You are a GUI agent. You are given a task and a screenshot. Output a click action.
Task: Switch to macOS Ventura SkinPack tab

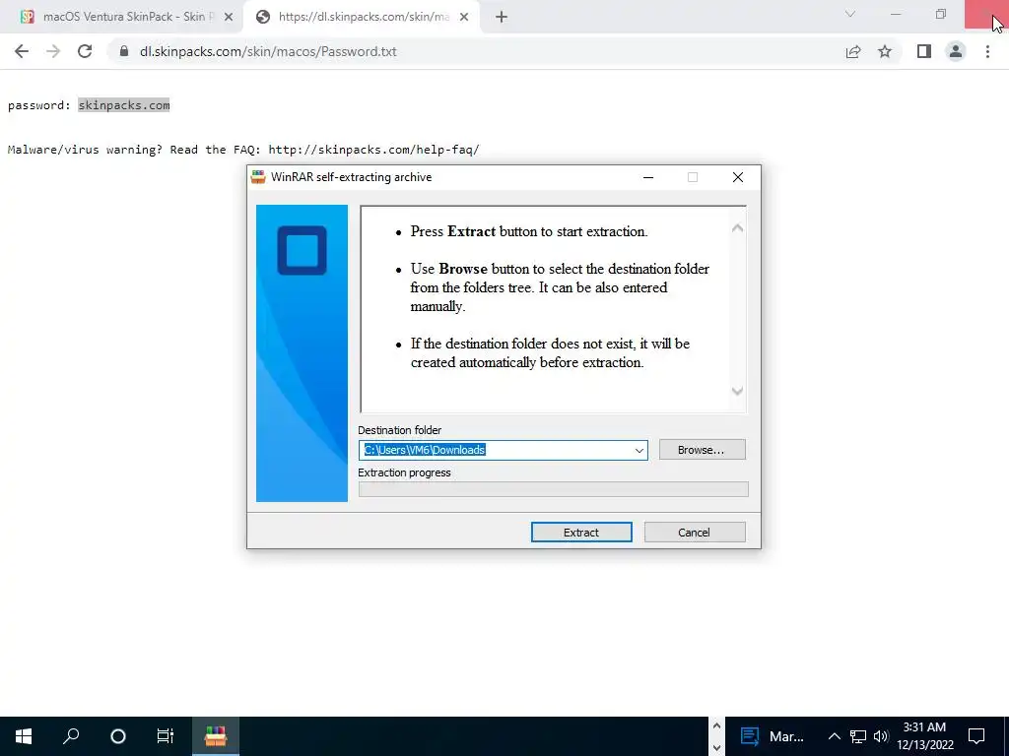click(121, 18)
